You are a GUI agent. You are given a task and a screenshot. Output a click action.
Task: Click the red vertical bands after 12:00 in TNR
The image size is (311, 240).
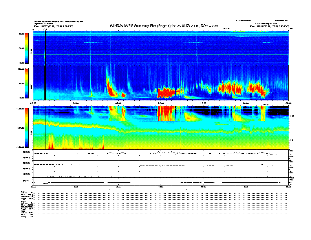tap(166, 113)
